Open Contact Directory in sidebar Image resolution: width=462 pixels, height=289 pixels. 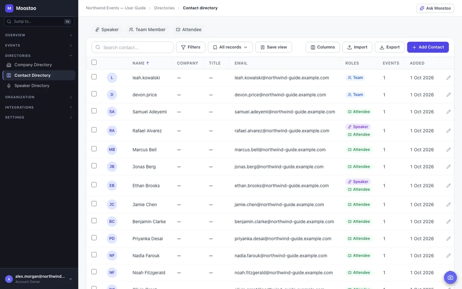pyautogui.click(x=39, y=75)
